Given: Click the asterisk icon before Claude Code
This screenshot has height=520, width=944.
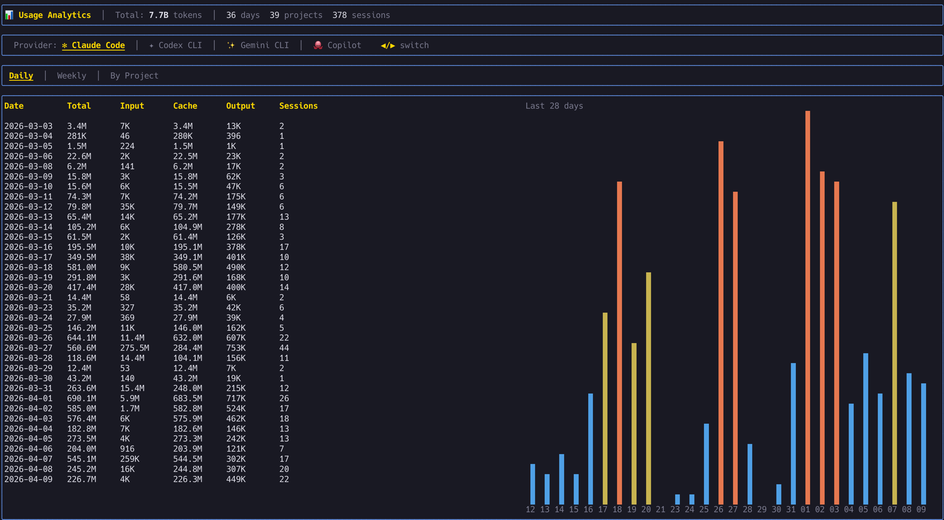Looking at the screenshot, I should tap(64, 45).
